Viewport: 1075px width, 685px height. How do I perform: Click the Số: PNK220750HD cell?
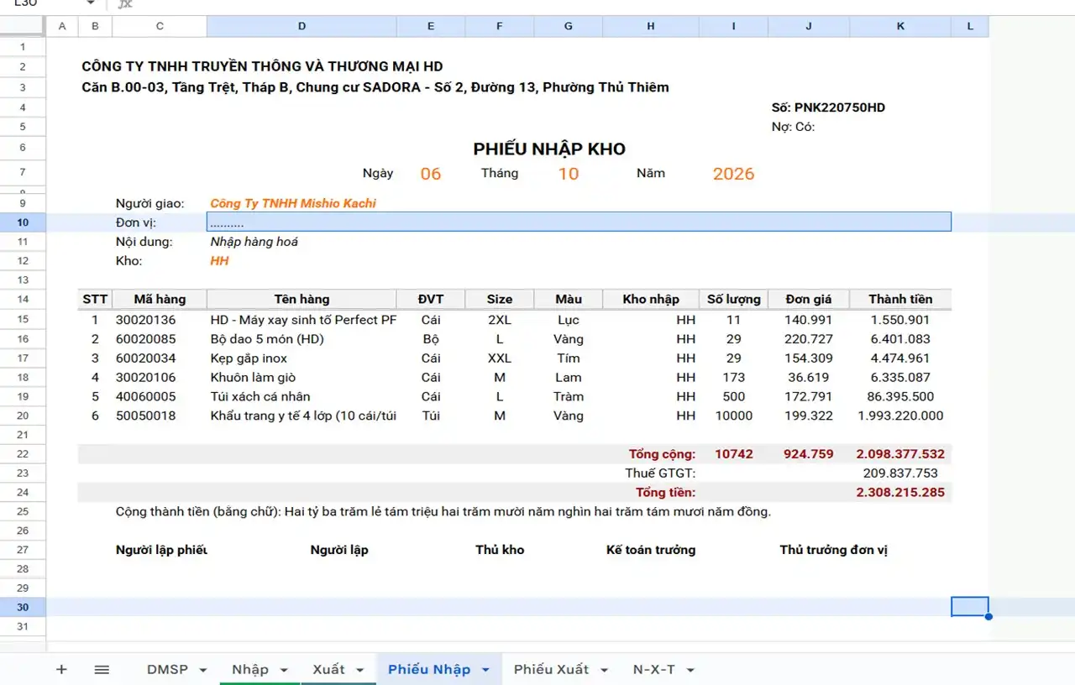tap(828, 107)
